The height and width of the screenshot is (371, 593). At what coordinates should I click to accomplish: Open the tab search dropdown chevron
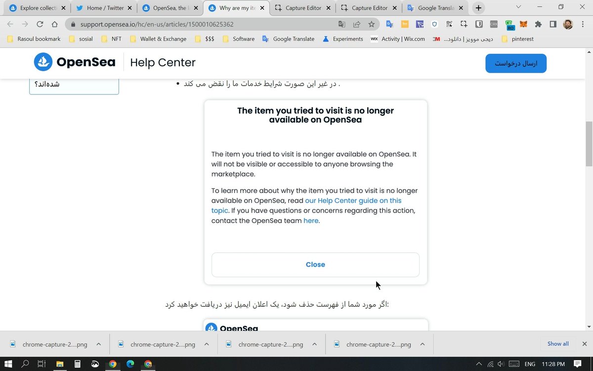(x=518, y=7)
